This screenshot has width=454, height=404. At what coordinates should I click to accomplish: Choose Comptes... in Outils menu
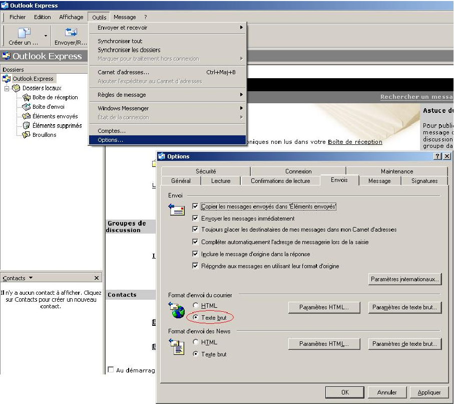[x=167, y=131]
